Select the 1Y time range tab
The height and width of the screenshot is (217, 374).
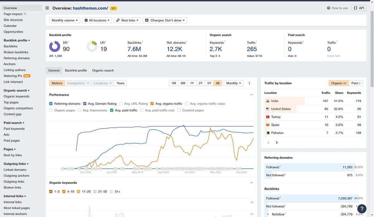coord(192,83)
